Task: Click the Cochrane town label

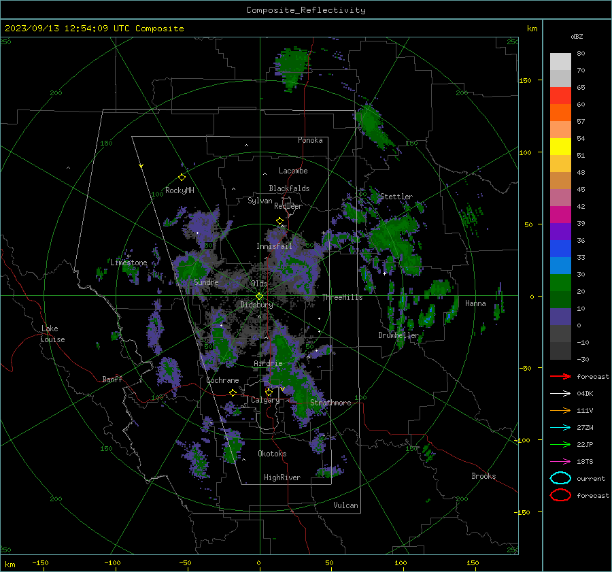Action: 222,380
